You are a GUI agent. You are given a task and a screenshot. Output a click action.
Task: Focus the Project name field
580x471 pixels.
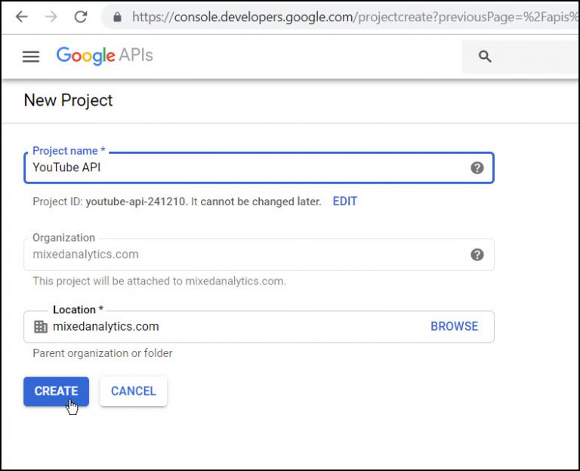[259, 168]
